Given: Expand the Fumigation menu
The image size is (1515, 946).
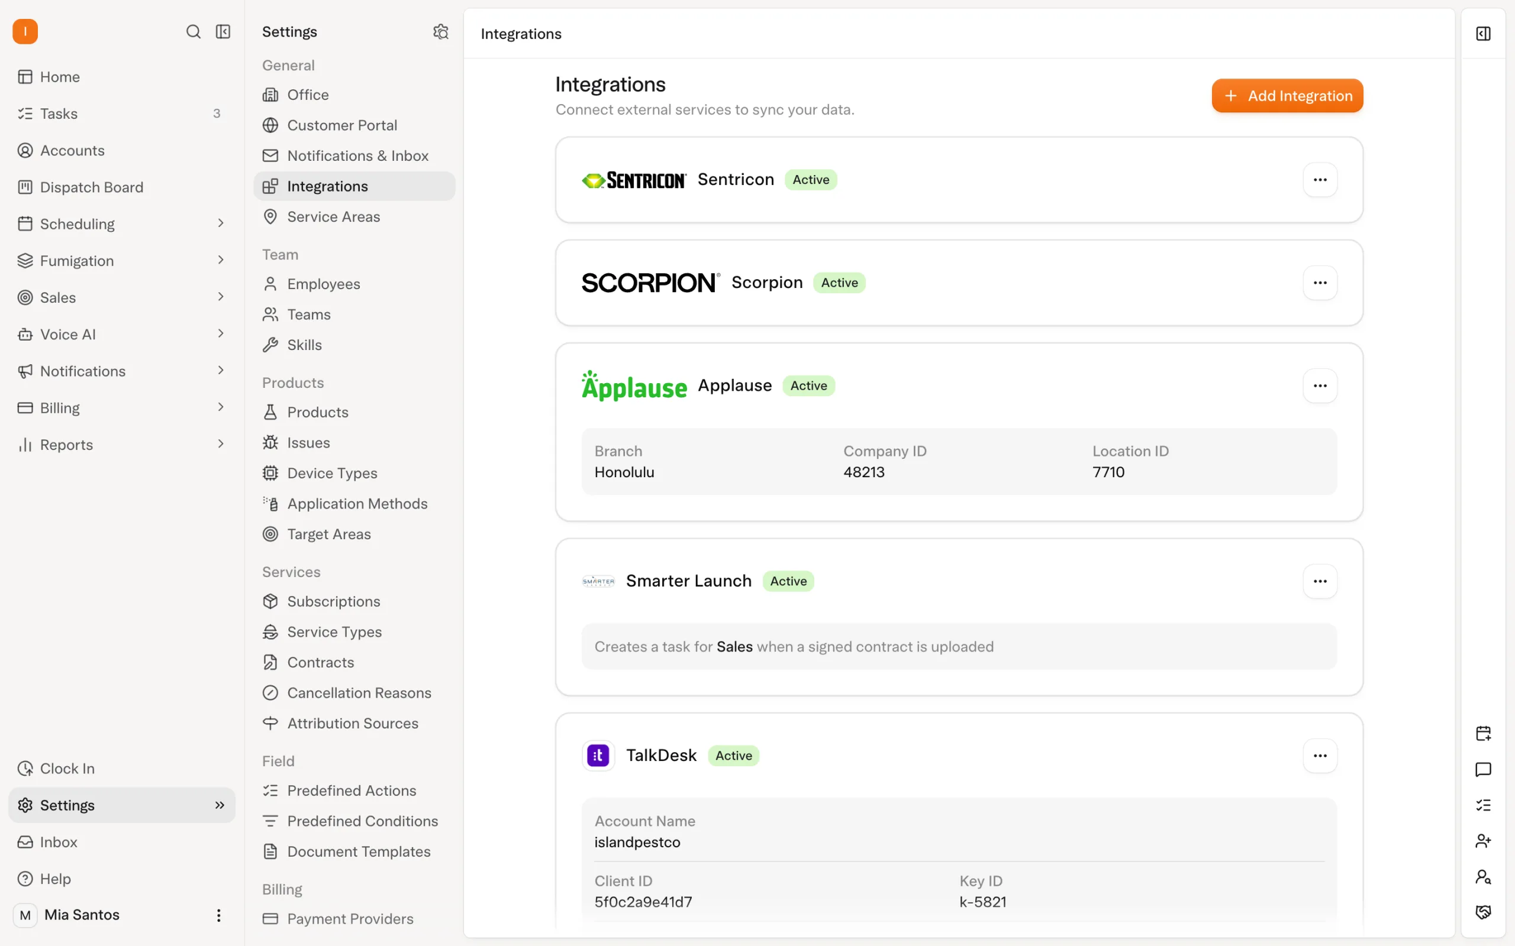Looking at the screenshot, I should (x=122, y=260).
